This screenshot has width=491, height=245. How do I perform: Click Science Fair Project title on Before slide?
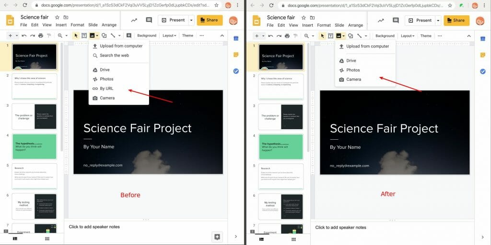coord(138,128)
